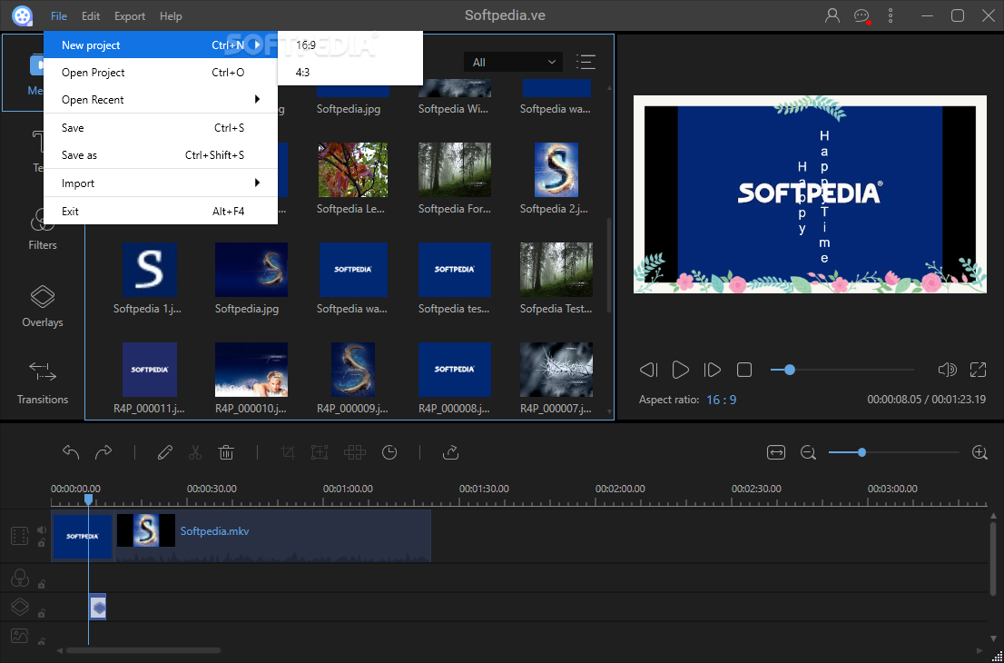Expand the Open Recent submenu
The height and width of the screenshot is (663, 1004).
(161, 99)
